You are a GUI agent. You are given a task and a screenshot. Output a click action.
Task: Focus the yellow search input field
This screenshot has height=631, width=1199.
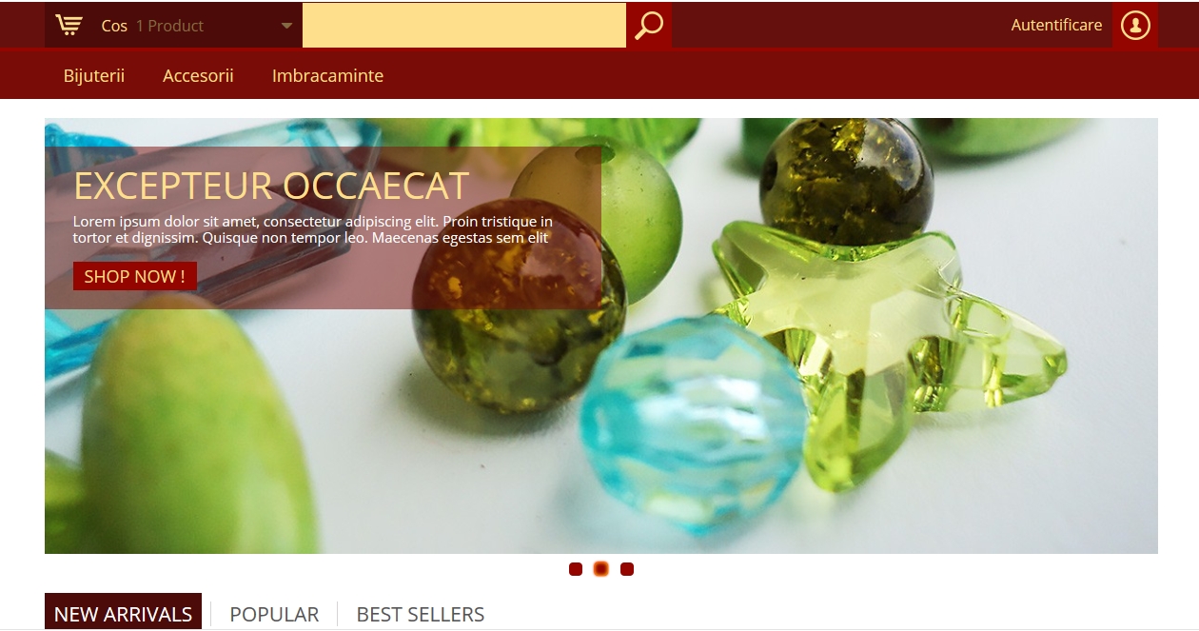[x=464, y=25]
